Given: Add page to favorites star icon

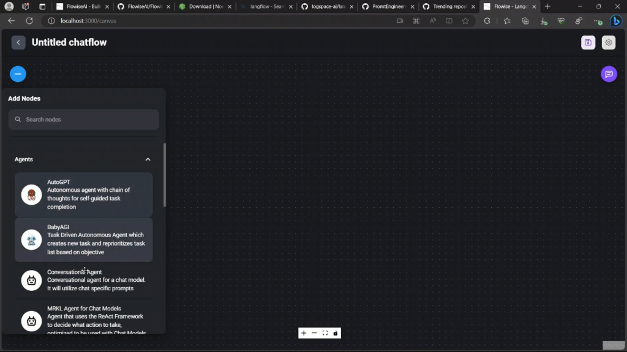Looking at the screenshot, I should pos(465,21).
